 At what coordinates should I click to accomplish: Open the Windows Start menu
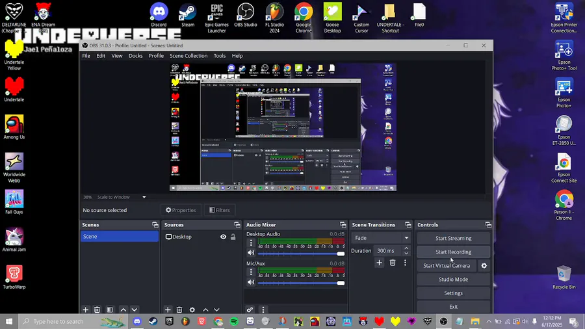coord(9,321)
